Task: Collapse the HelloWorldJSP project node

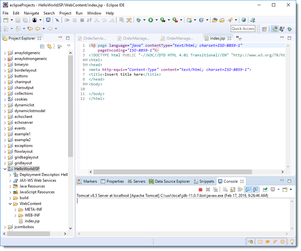Action: click(5, 169)
